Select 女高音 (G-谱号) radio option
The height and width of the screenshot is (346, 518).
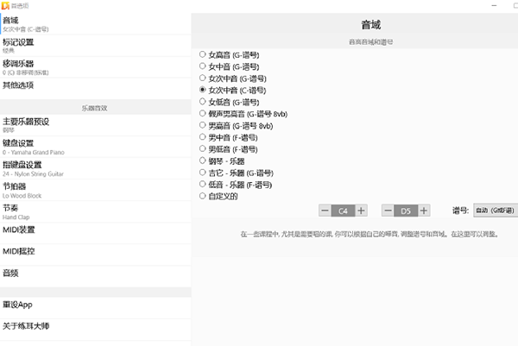pos(203,54)
